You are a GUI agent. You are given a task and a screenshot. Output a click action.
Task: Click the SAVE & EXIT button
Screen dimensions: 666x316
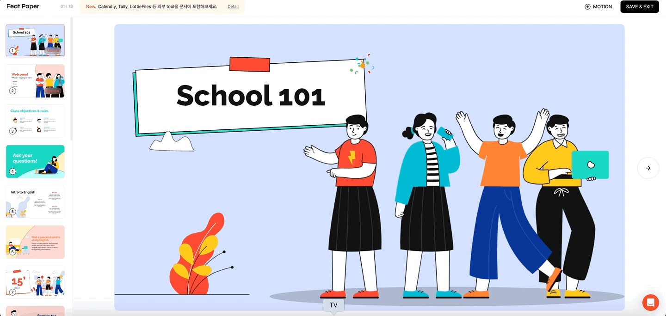pyautogui.click(x=639, y=6)
